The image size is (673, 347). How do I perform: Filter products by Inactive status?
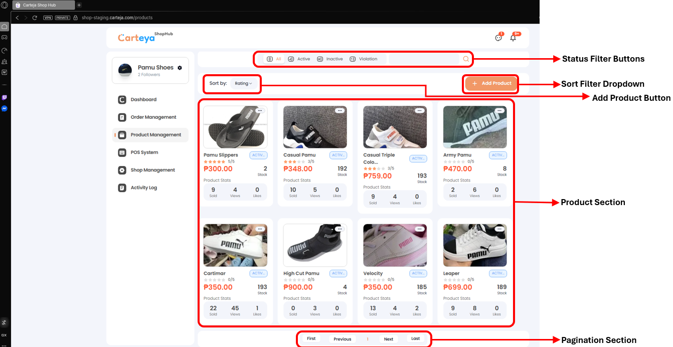click(x=330, y=59)
